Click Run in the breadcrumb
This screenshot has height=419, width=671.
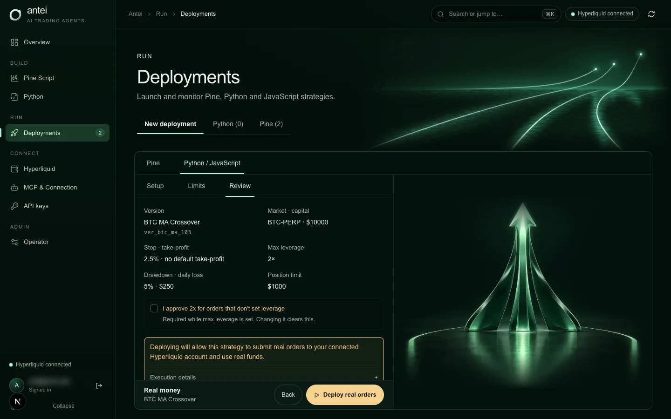161,14
